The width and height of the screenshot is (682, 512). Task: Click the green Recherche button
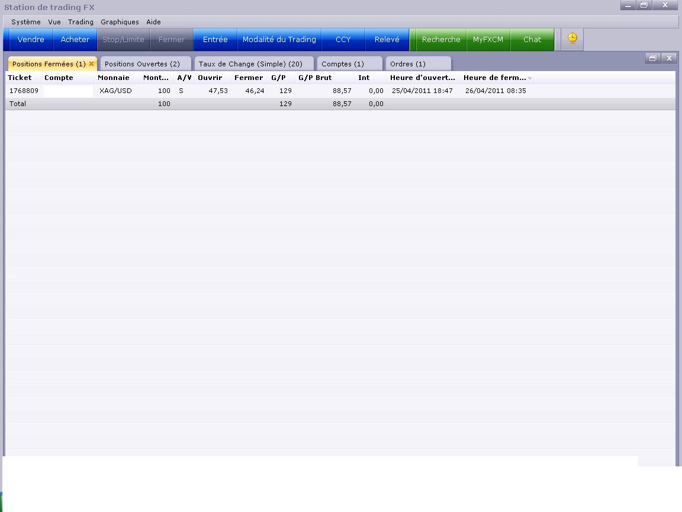(x=440, y=40)
